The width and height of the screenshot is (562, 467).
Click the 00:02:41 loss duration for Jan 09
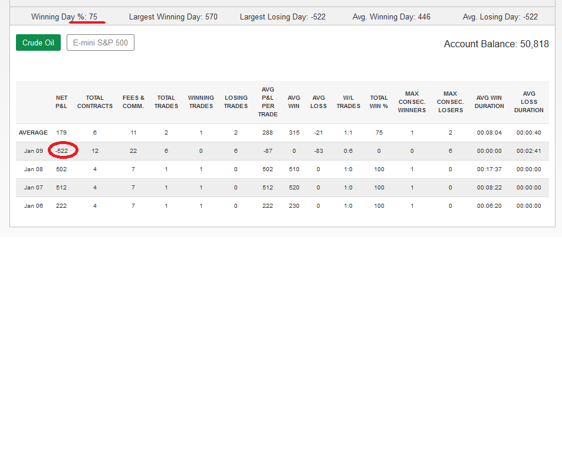point(528,151)
